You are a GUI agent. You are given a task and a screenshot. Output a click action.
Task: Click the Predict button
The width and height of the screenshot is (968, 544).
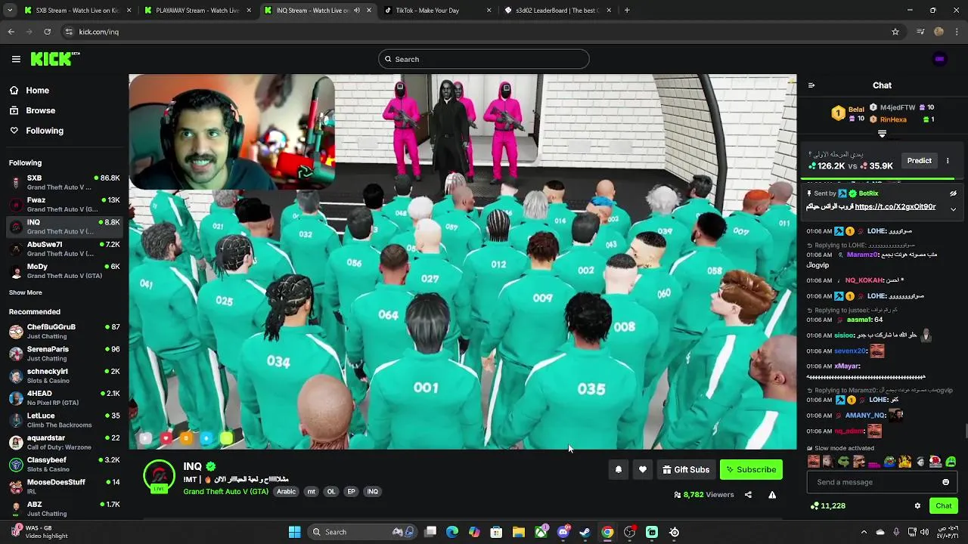coord(920,160)
